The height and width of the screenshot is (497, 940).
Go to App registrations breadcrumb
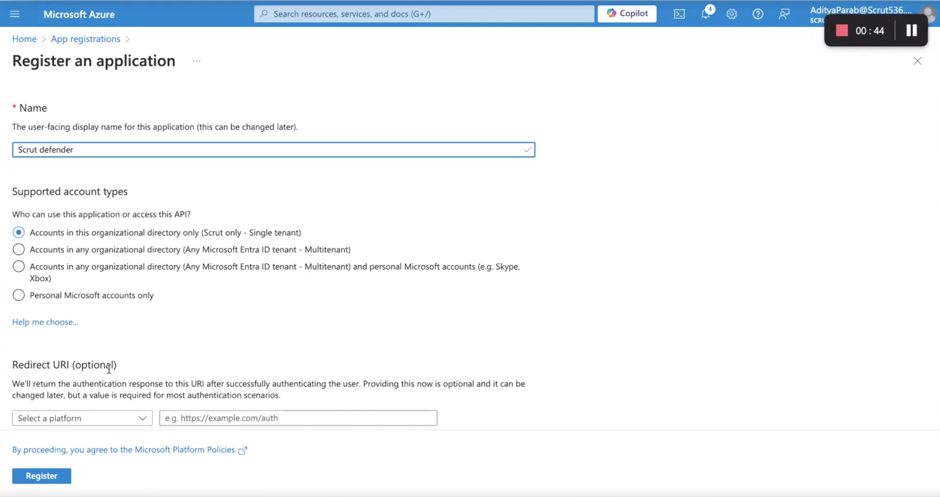(x=85, y=39)
